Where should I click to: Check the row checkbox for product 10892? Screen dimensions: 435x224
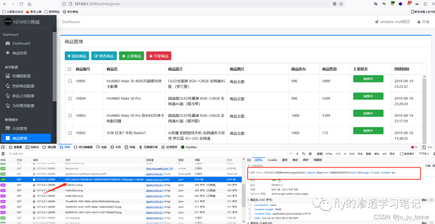(70, 133)
